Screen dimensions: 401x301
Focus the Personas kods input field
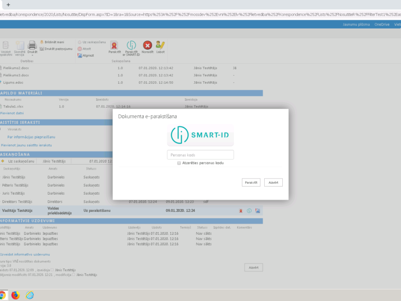[x=200, y=155]
